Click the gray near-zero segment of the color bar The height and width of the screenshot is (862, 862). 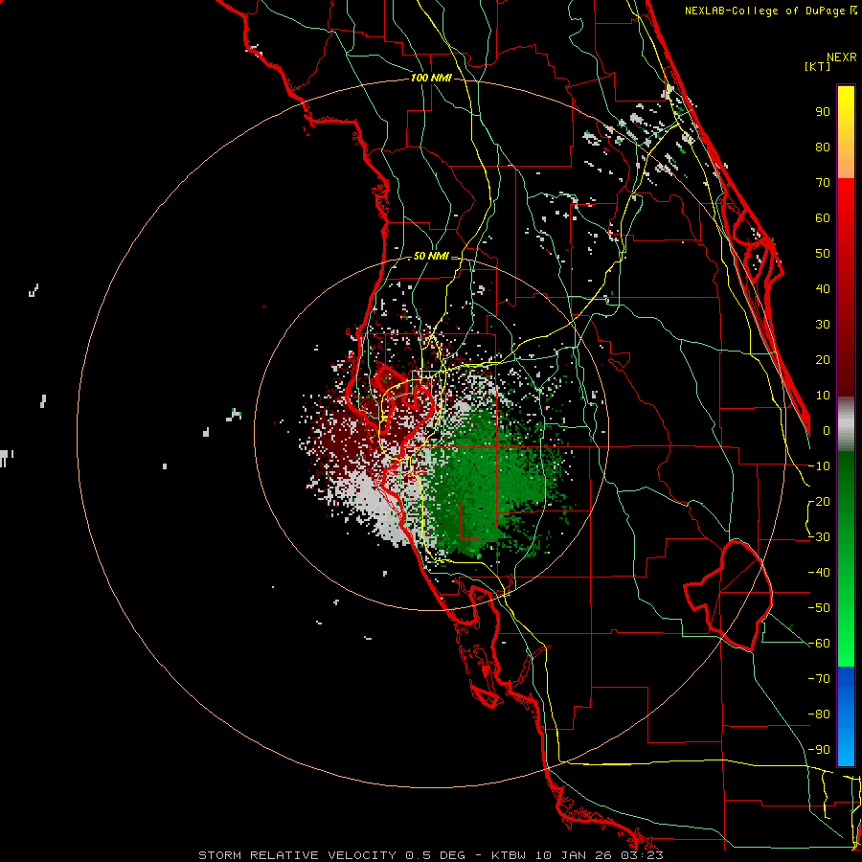pos(846,423)
